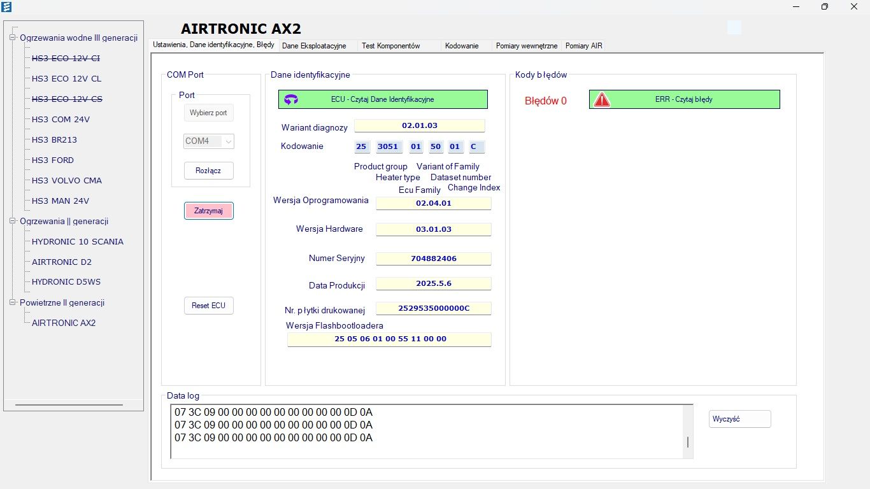The height and width of the screenshot is (489, 870).
Task: Select HS3 FORD tree item
Action: point(53,160)
